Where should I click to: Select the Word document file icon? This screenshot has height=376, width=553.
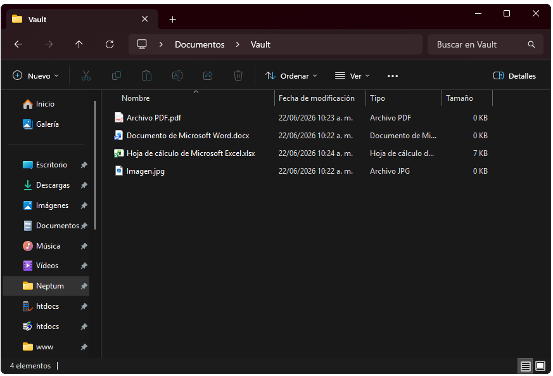click(118, 135)
